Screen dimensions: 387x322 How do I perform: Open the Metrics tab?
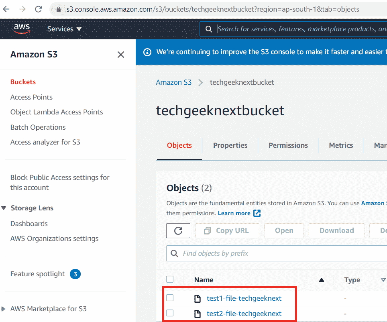(x=341, y=145)
